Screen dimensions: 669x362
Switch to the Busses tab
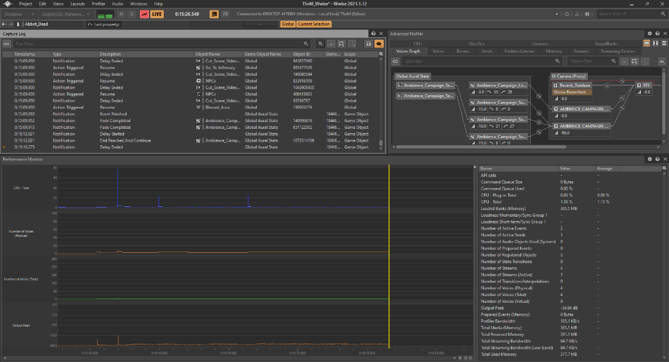[462, 51]
